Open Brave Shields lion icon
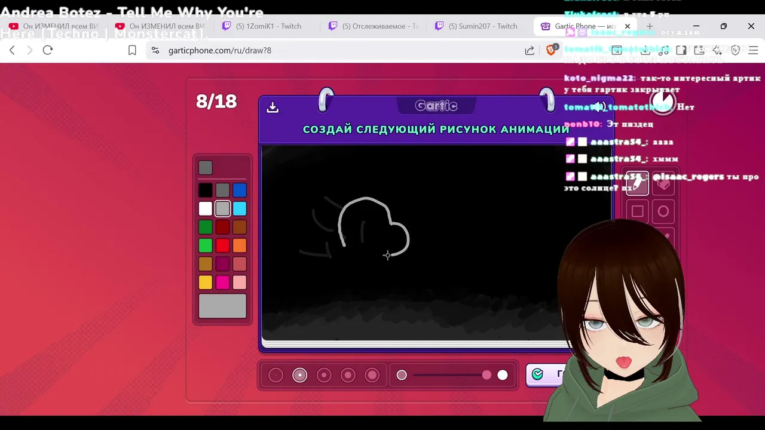The width and height of the screenshot is (765, 430). click(x=551, y=50)
